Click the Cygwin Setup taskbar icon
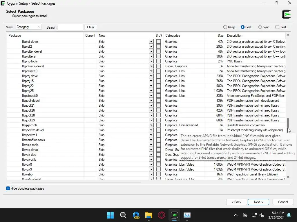This screenshot has width=297, height=222. click(x=174, y=215)
